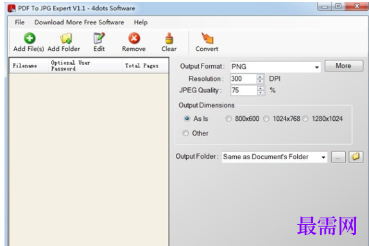Decrease JPEG Quality with down arrow
The height and width of the screenshot is (246, 369).
[x=261, y=93]
